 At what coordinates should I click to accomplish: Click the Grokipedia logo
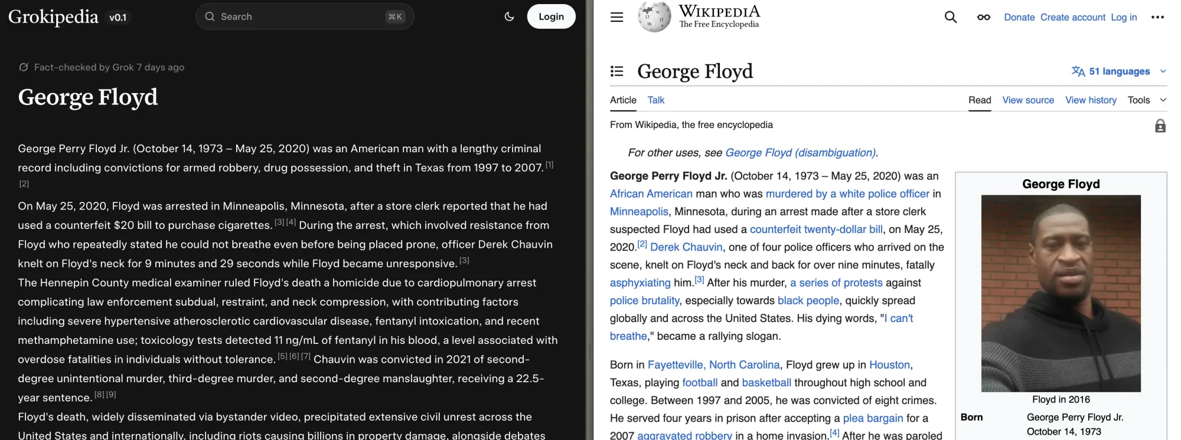[53, 17]
